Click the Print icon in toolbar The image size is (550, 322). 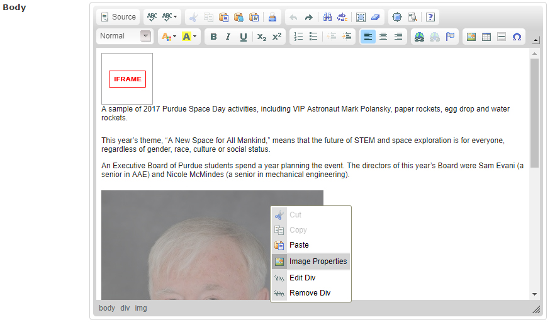pos(272,17)
